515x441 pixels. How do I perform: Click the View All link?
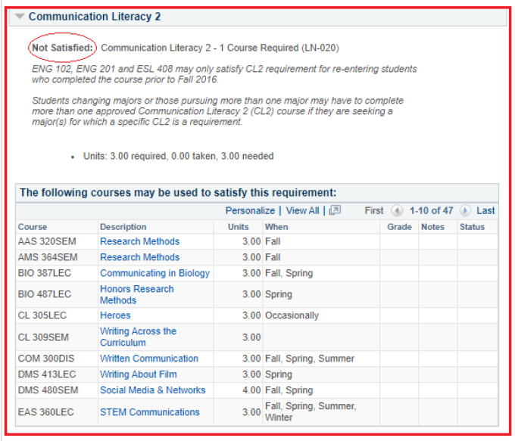(x=302, y=210)
